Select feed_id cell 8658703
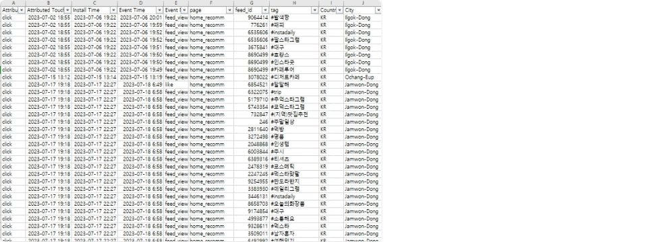This screenshot has height=242, width=661. coord(252,204)
